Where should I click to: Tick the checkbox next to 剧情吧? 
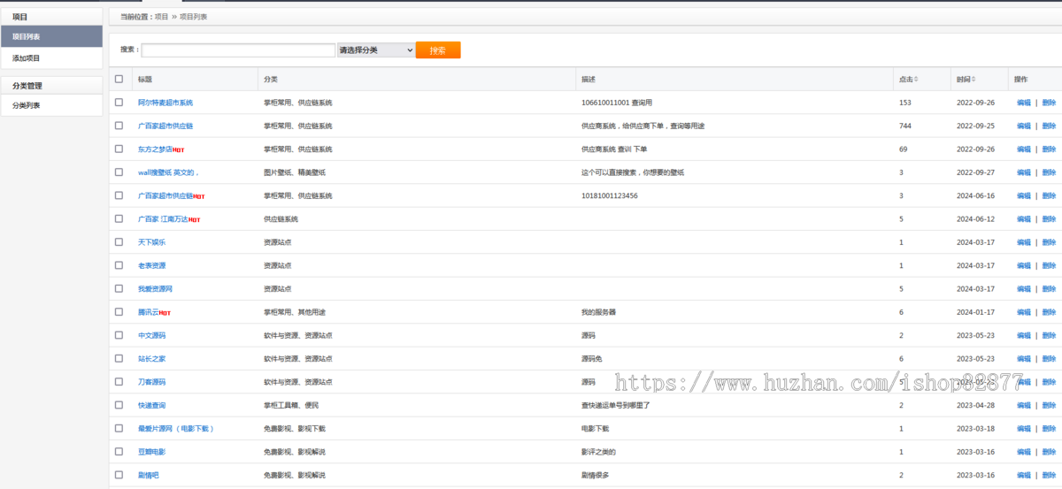pos(119,475)
